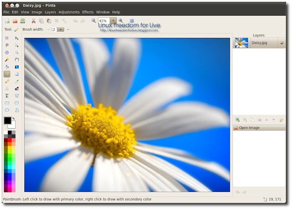Image resolution: width=292 pixels, height=209 pixels.
Task: Open the Help menu
Action: coord(116,12)
